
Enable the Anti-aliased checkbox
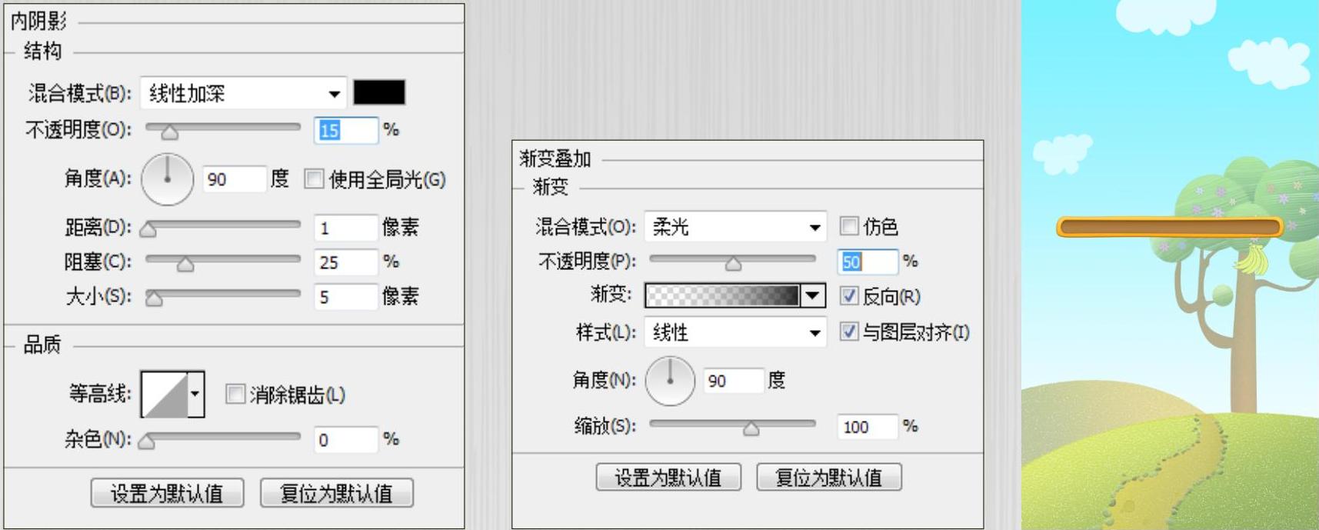tap(235, 395)
